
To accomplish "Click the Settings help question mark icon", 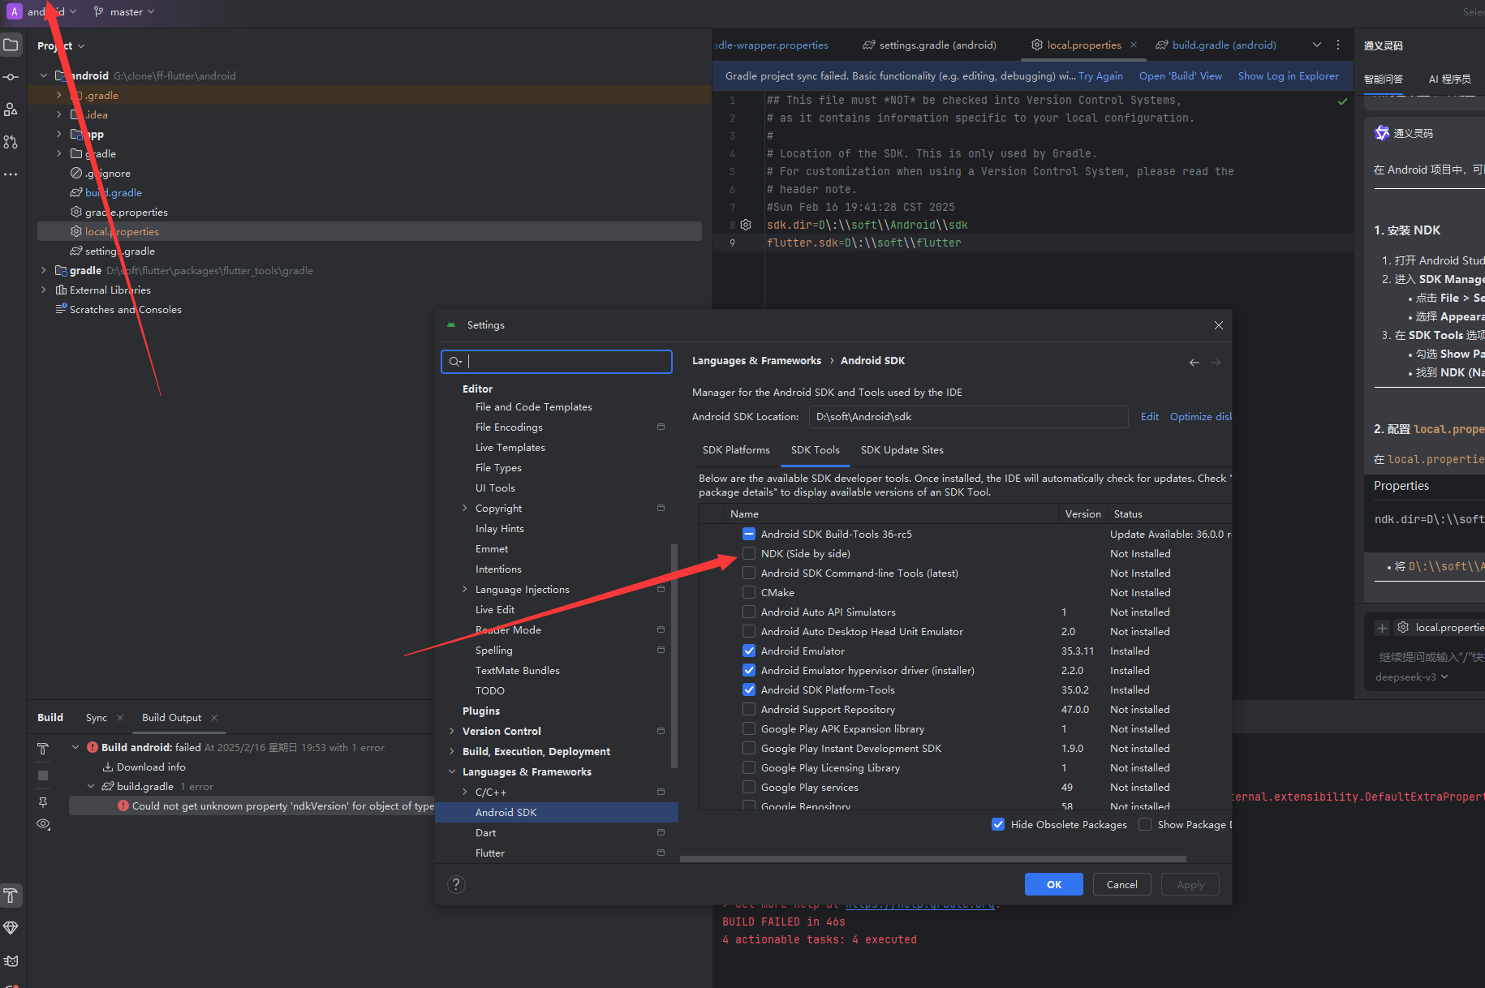I will click(457, 884).
